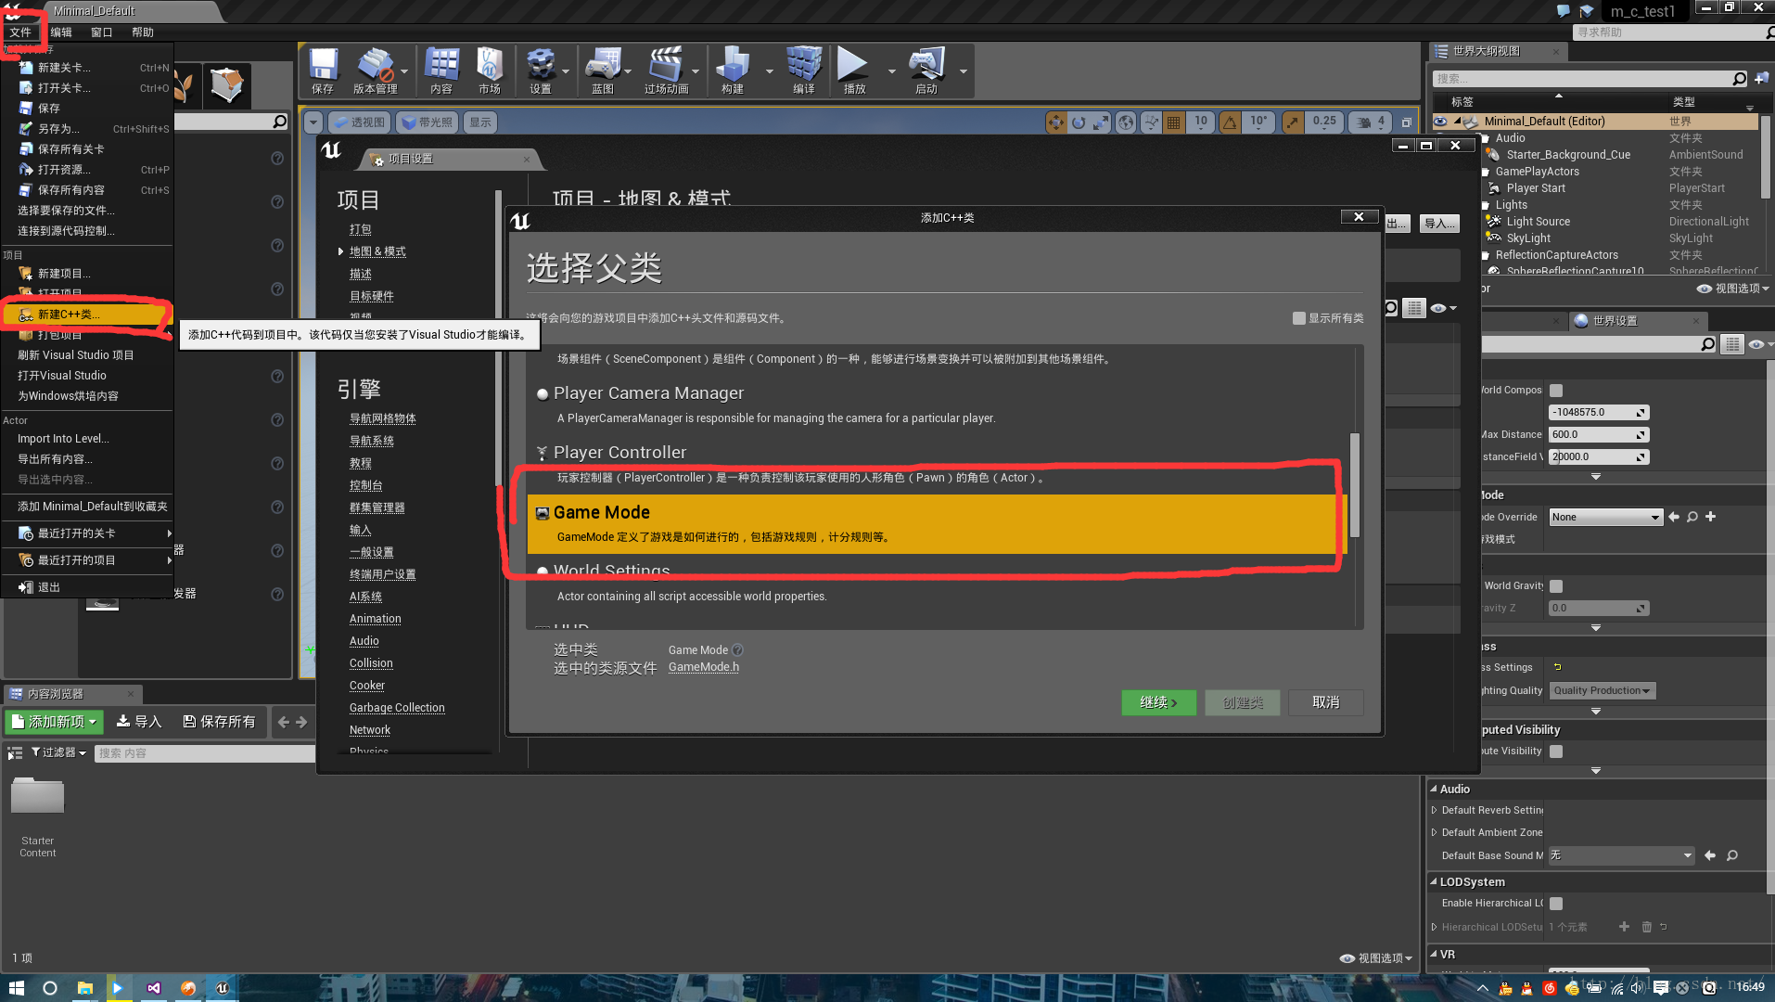Toggle visibility eye for Minimal_Default (Editor)
This screenshot has width=1775, height=1002.
pyautogui.click(x=1440, y=122)
